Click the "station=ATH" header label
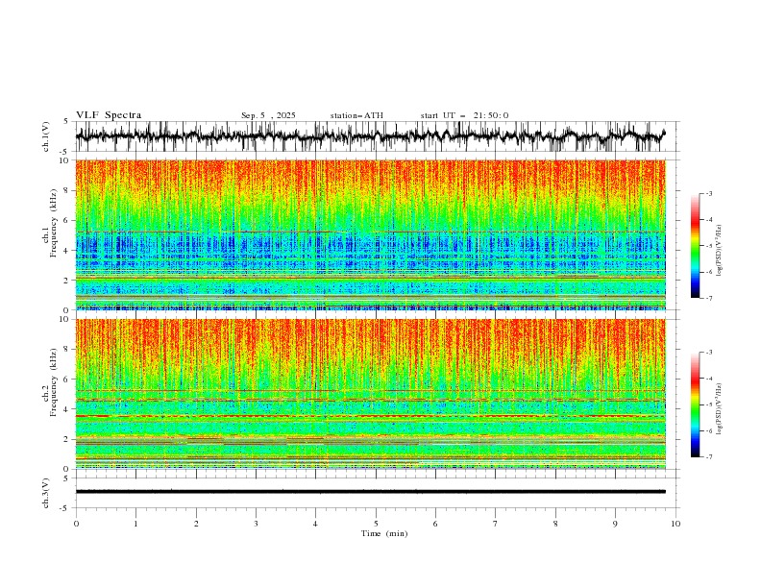This screenshot has height=588, width=761. (356, 115)
